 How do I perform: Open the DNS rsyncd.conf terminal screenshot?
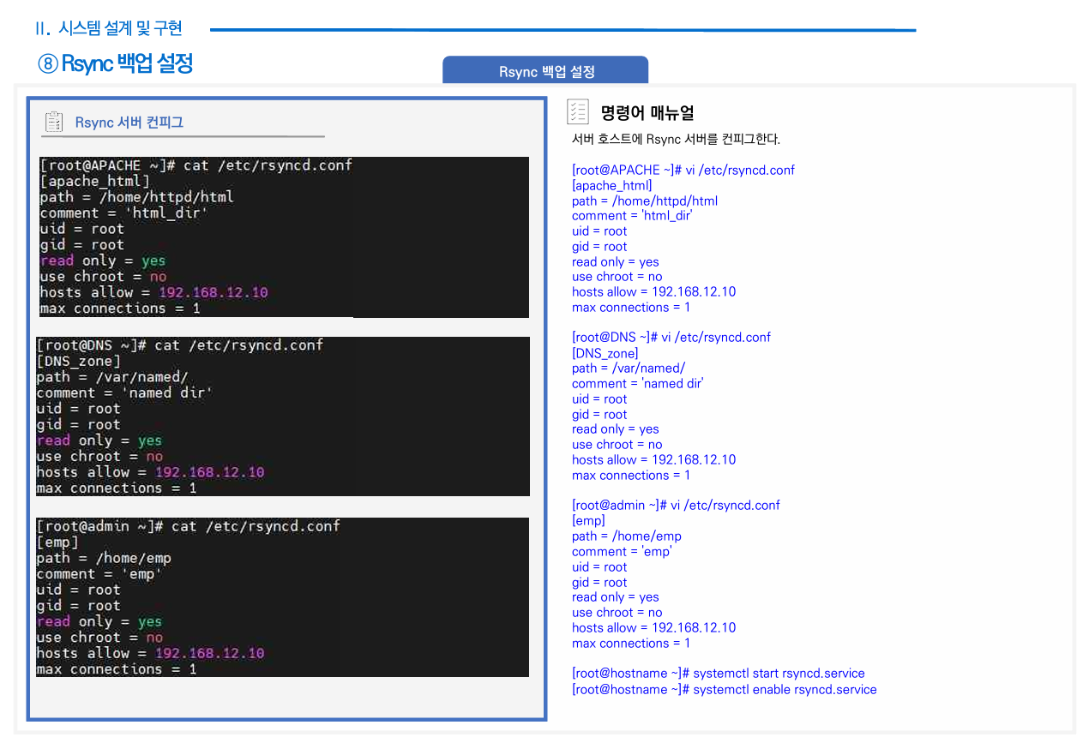pyautogui.click(x=281, y=416)
